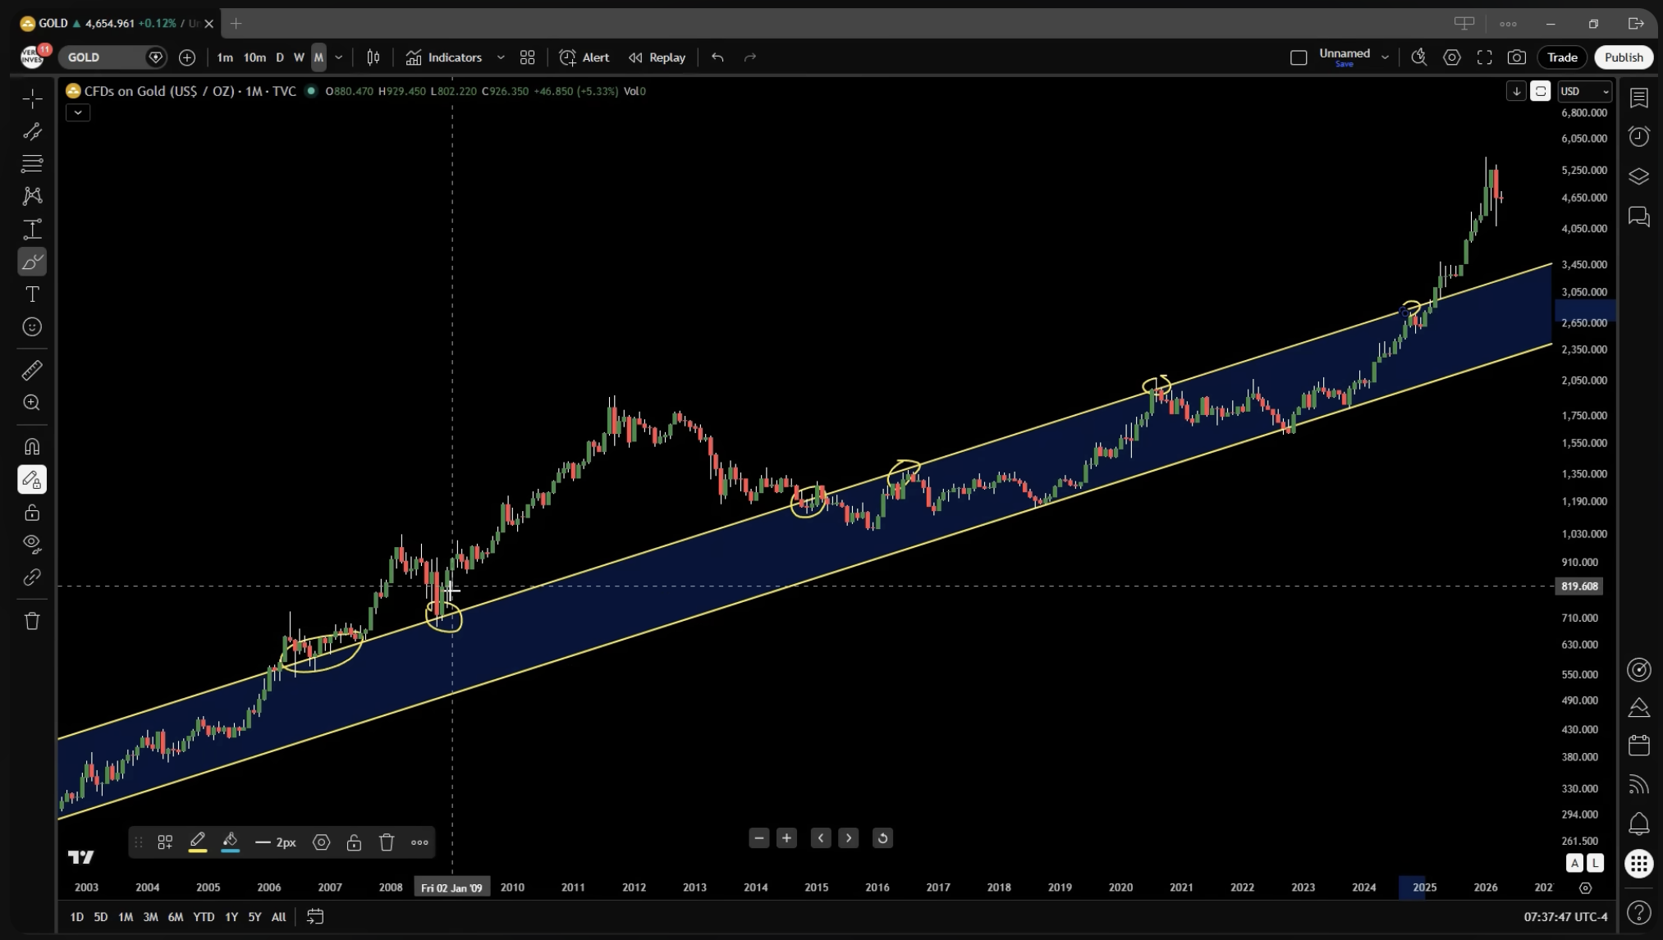Open the yellow line color swatch

click(198, 842)
